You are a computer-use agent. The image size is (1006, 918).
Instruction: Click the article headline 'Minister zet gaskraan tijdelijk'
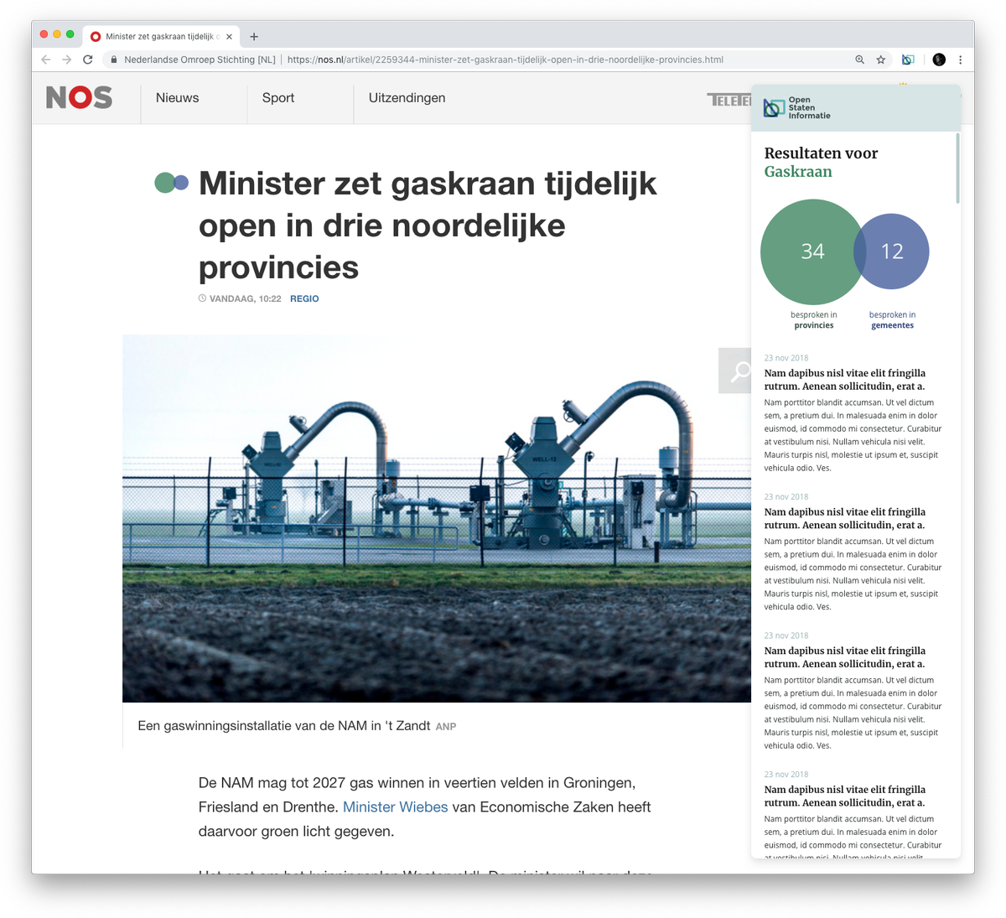[x=428, y=226]
